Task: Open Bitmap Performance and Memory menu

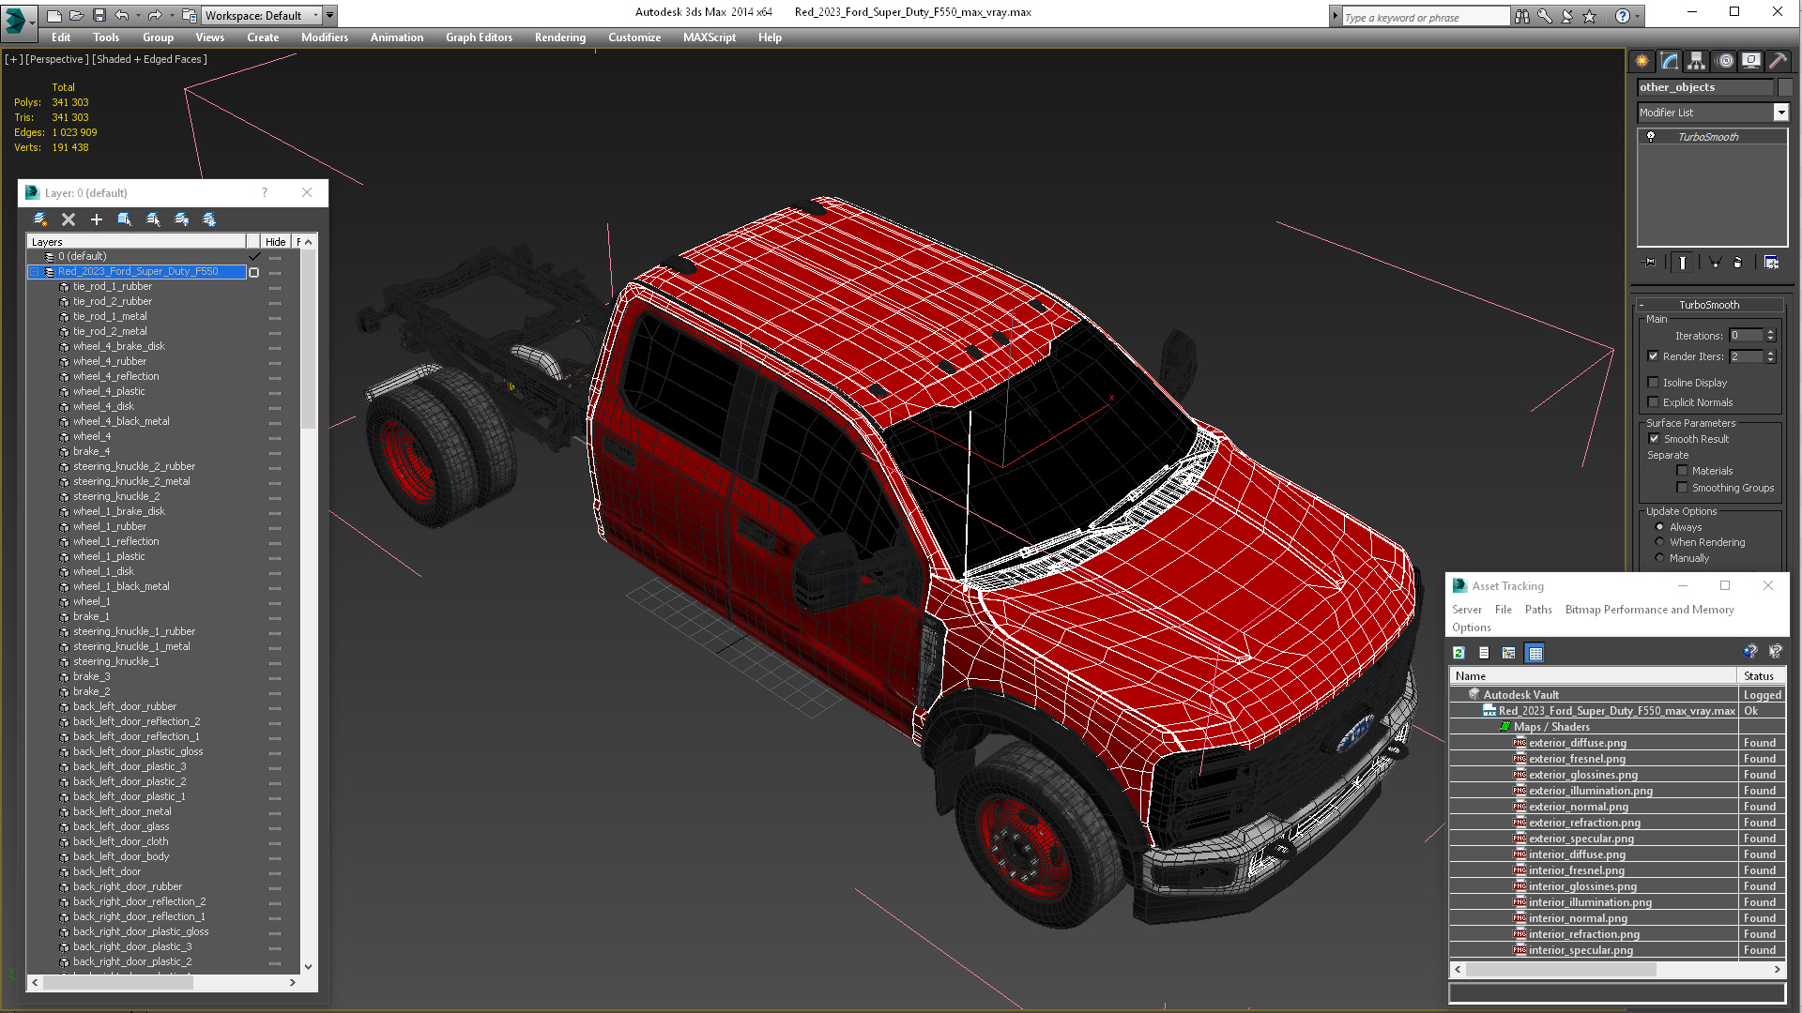Action: click(1650, 610)
